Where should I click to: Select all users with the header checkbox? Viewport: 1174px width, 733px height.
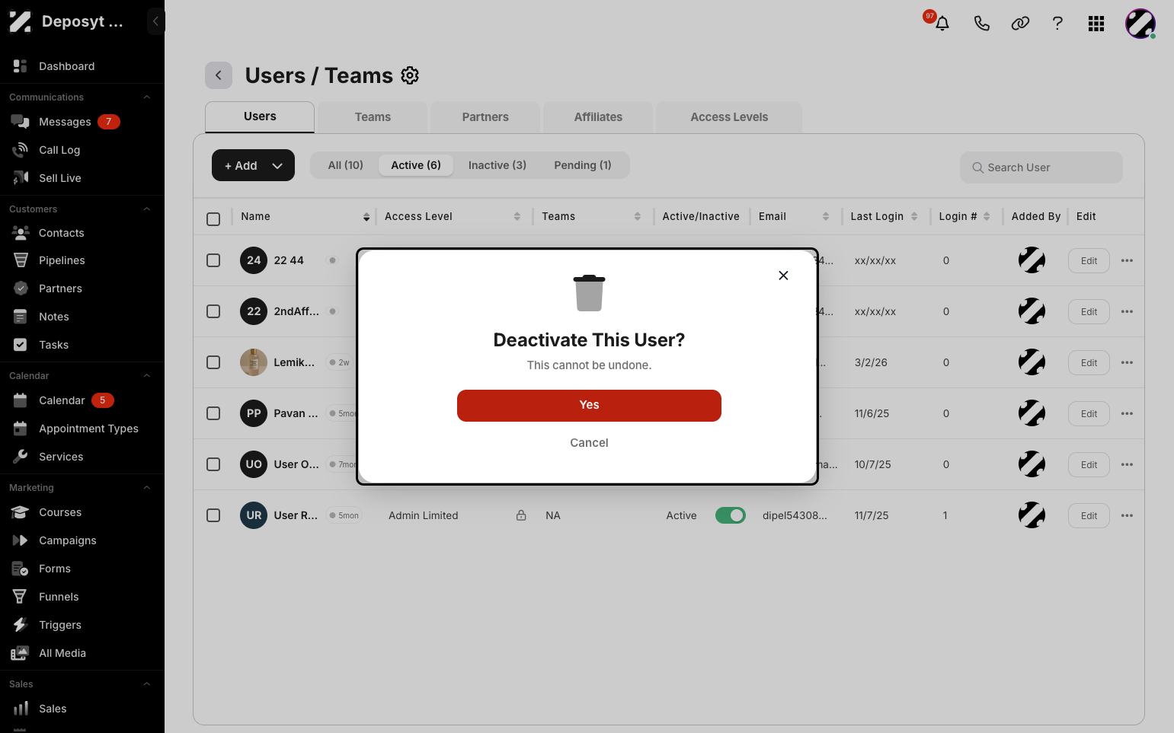(213, 219)
